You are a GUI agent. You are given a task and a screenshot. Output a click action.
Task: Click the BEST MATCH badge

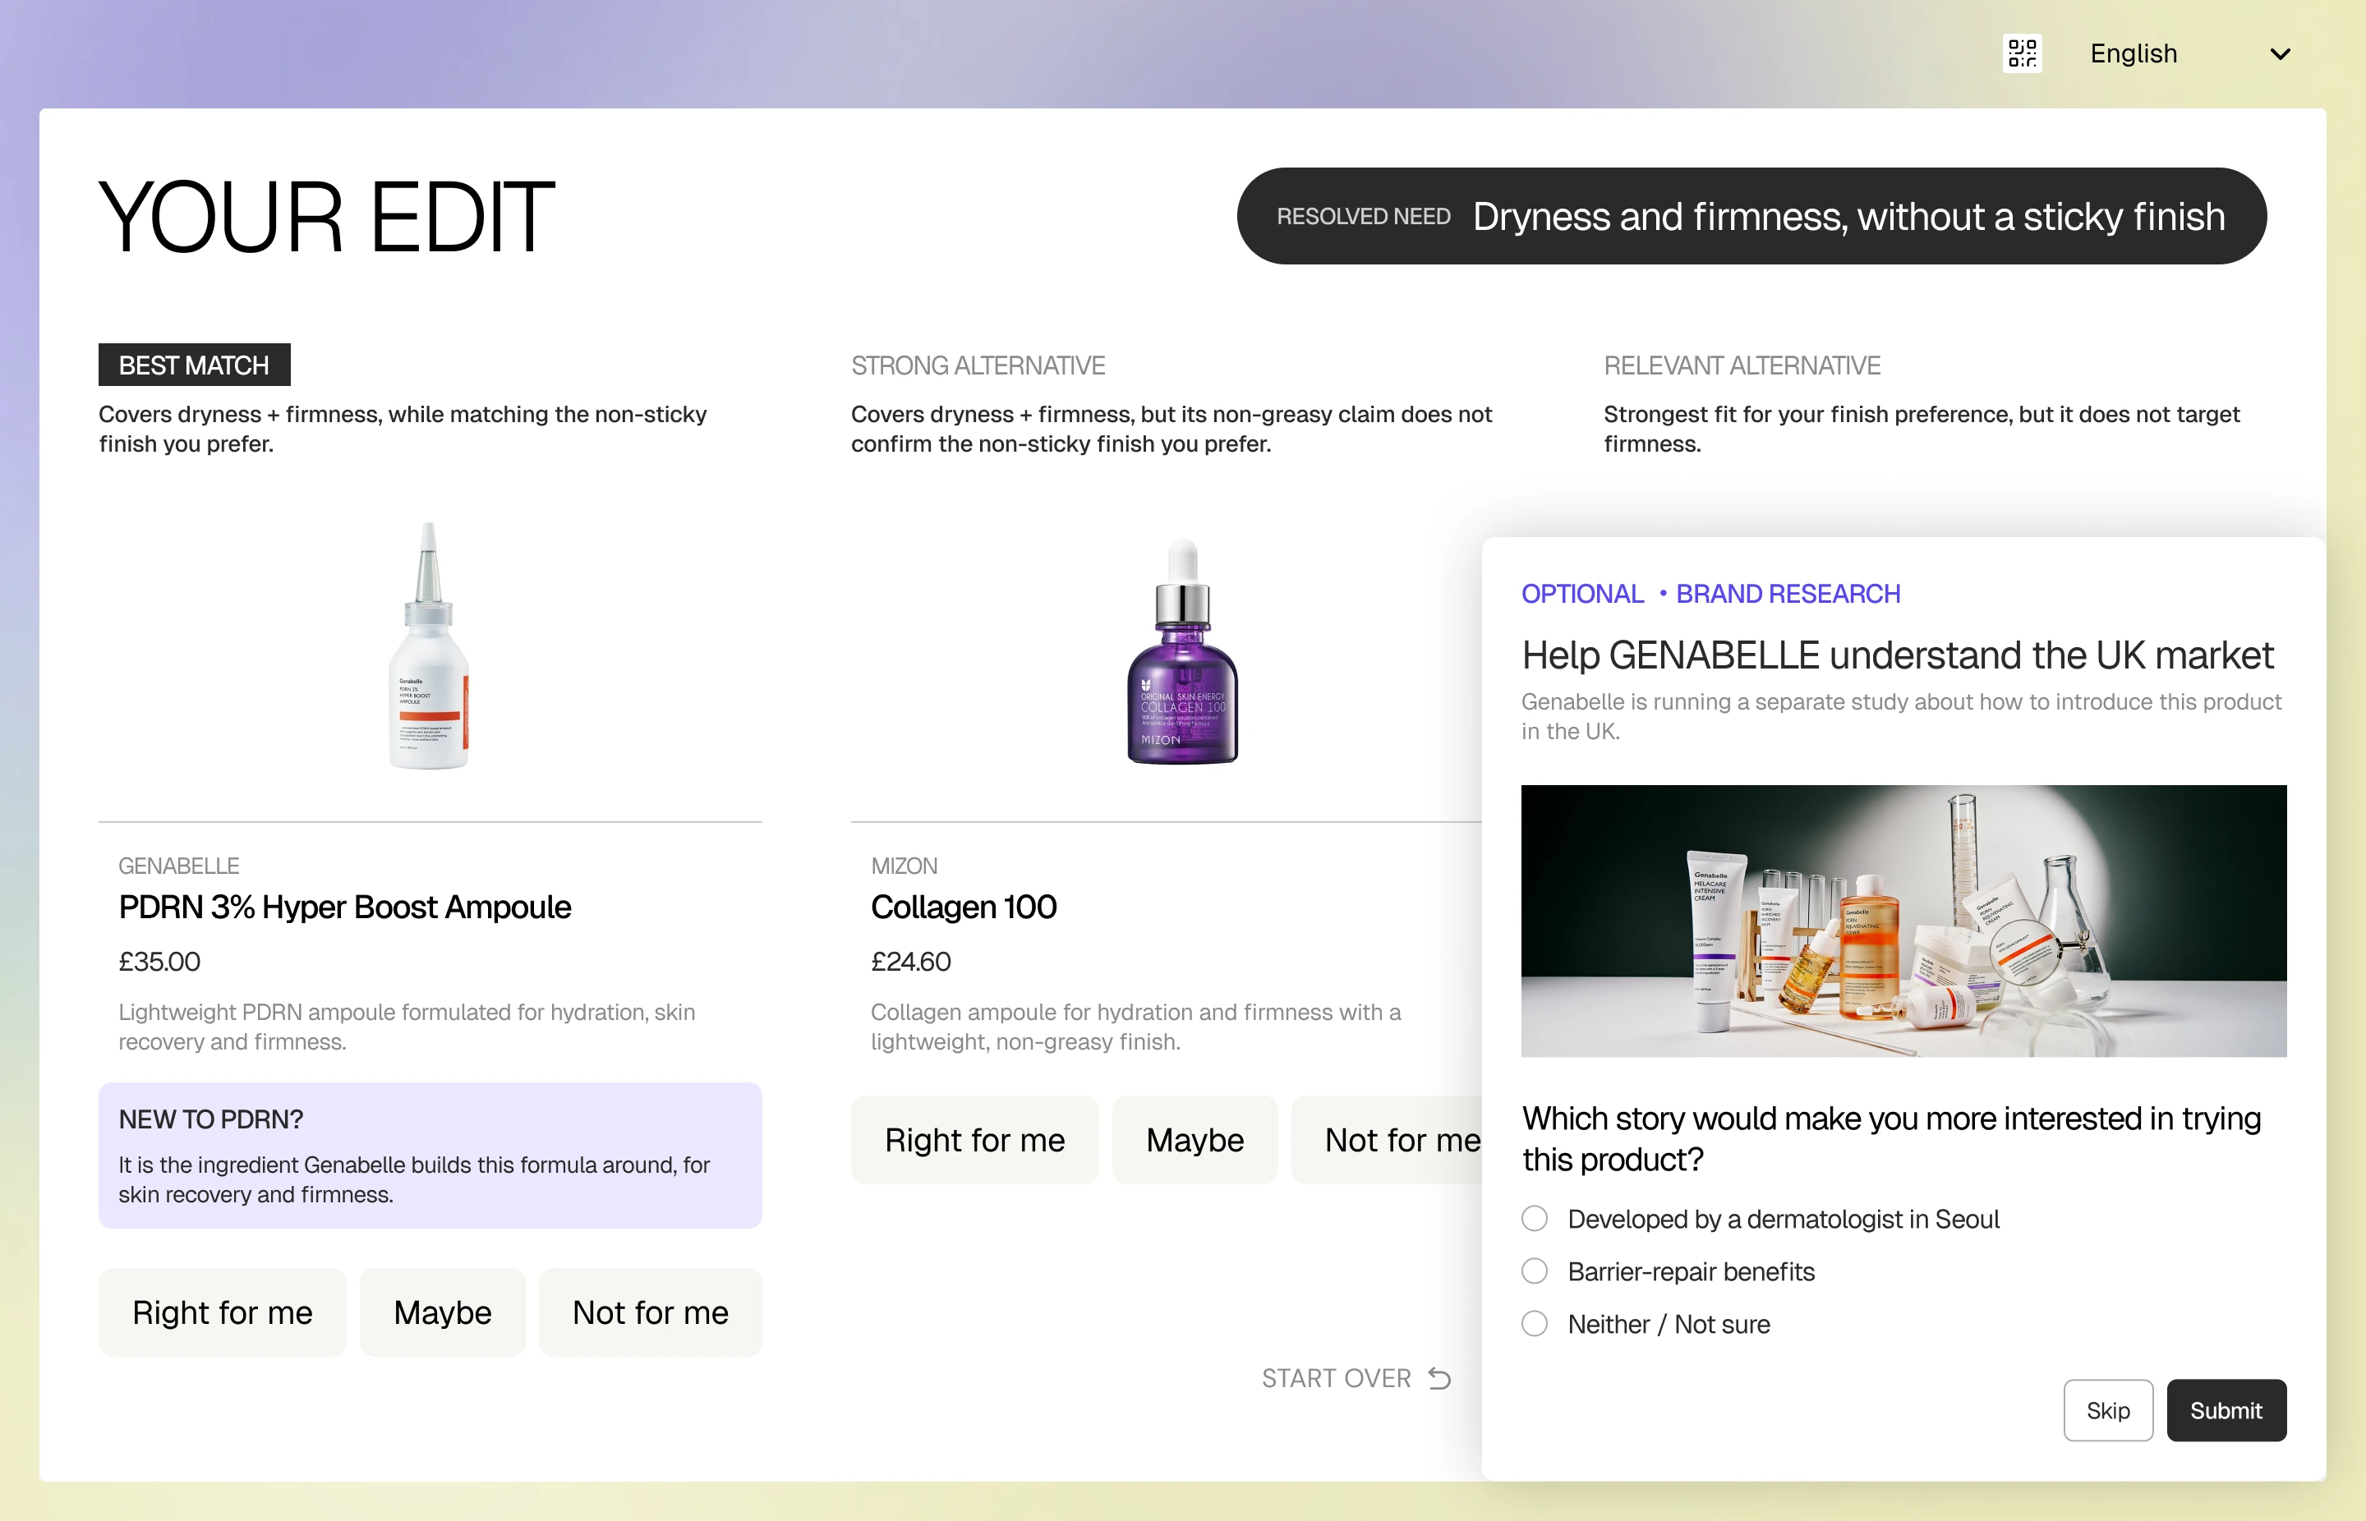tap(194, 365)
